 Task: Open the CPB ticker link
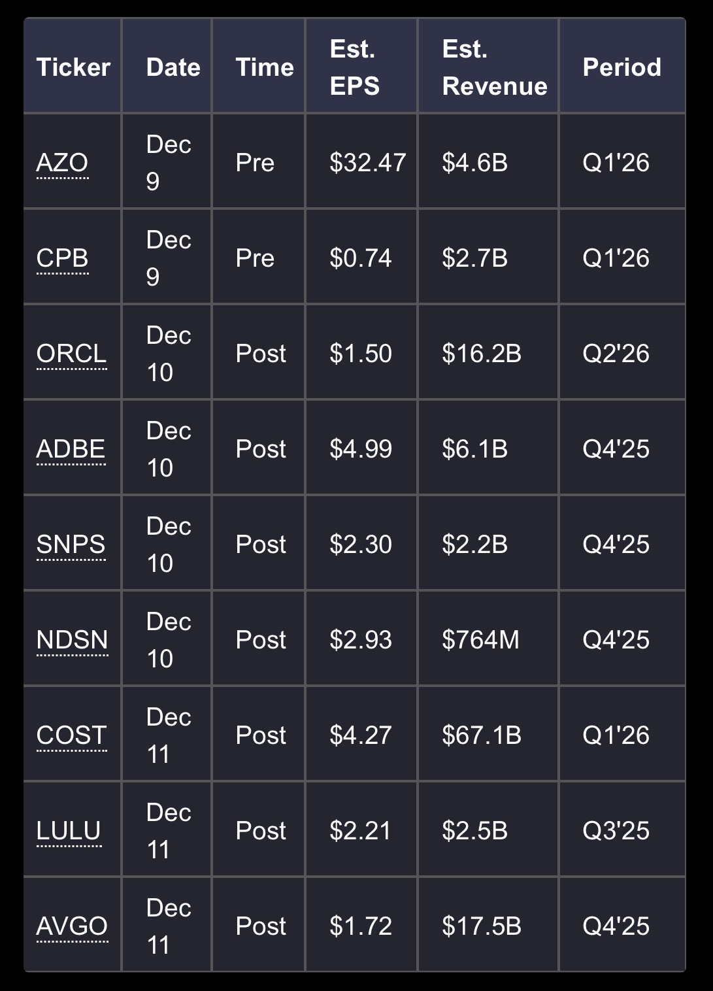(62, 258)
